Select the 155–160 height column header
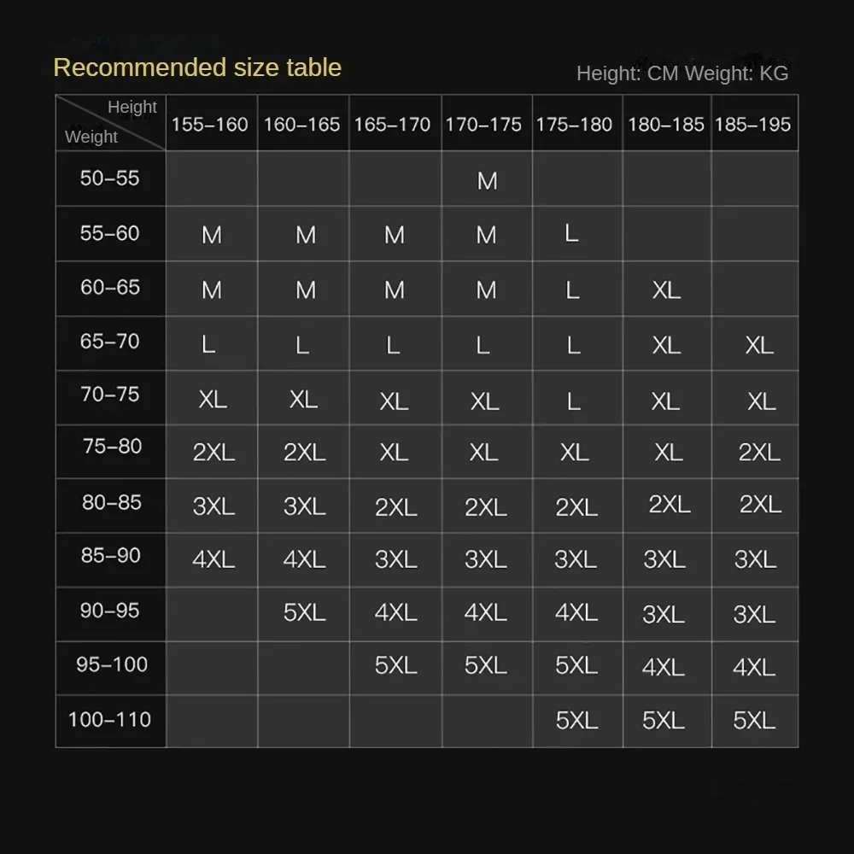Viewport: 854px width, 854px height. (209, 125)
